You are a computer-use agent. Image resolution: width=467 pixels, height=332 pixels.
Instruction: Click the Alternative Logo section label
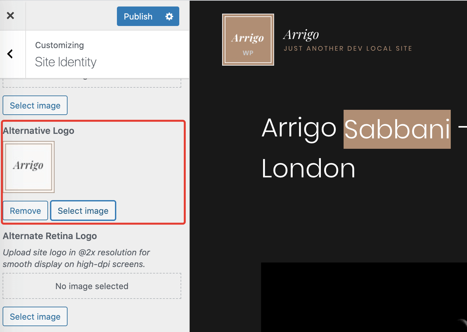(39, 131)
